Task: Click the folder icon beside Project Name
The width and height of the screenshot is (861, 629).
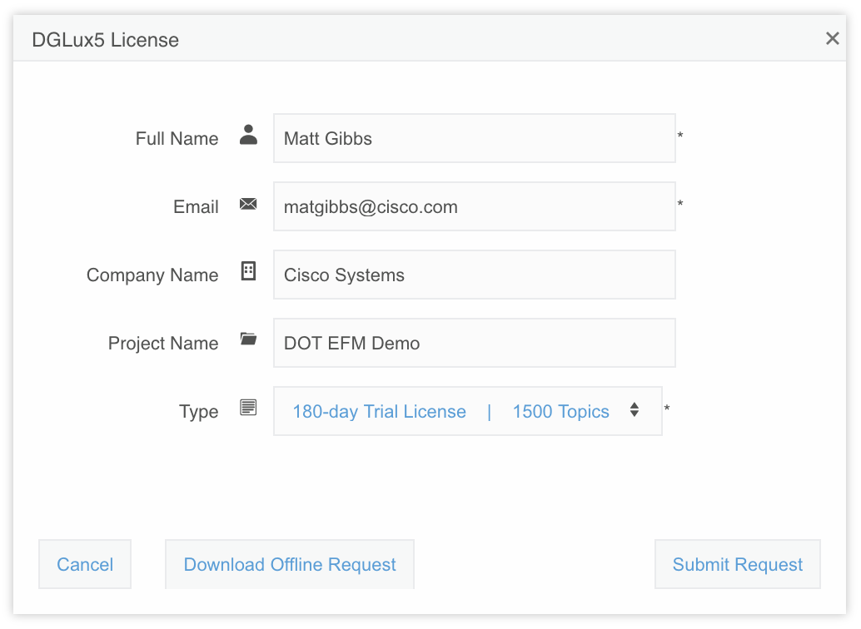Action: coord(248,339)
